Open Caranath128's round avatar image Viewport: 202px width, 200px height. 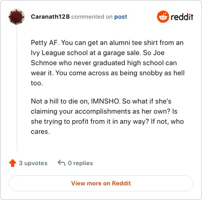pyautogui.click(x=17, y=17)
